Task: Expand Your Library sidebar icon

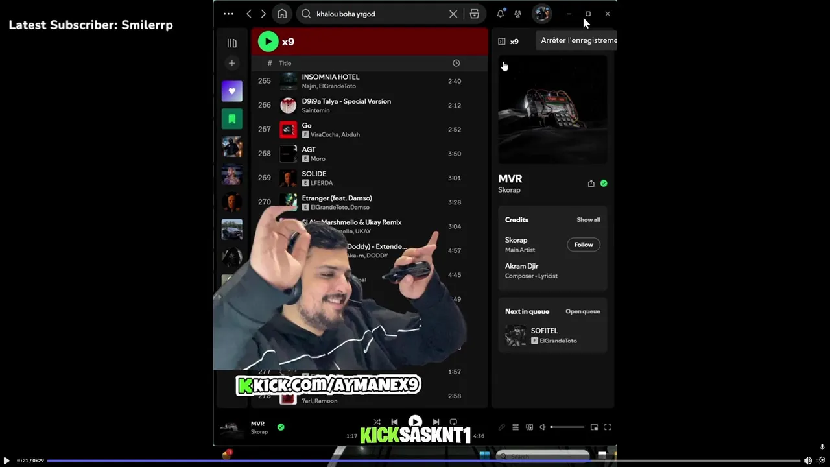Action: (231, 43)
